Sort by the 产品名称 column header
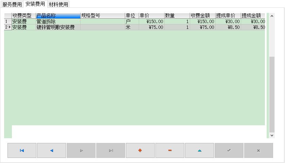This screenshot has width=285, height=163. tap(58, 16)
